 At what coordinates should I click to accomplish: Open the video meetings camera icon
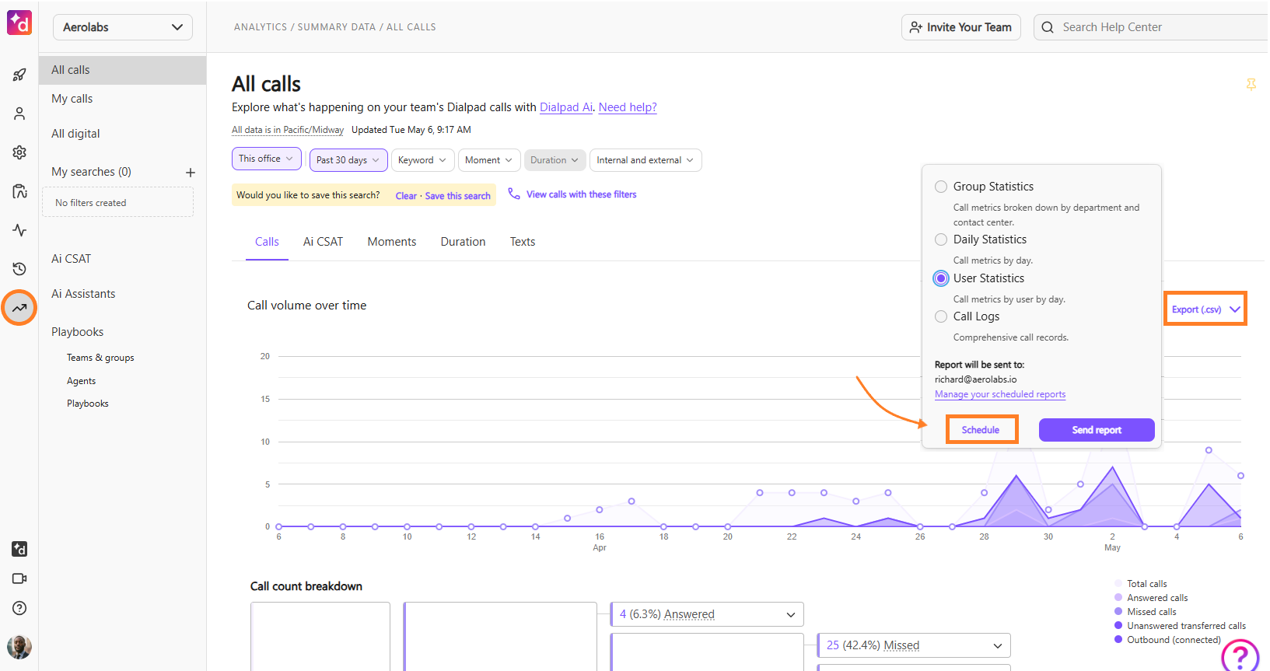19,578
